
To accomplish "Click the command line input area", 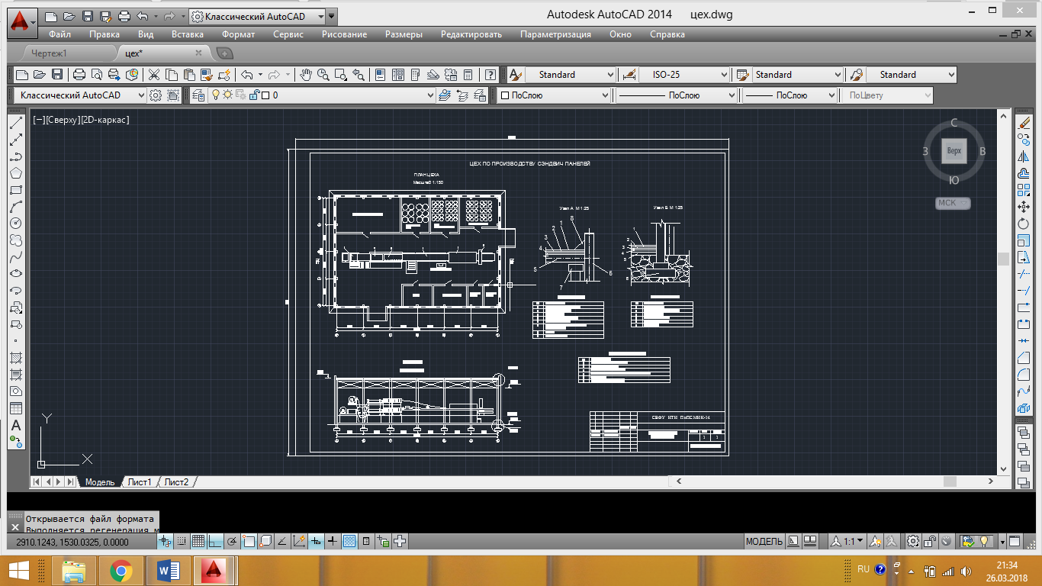I will [92, 523].
